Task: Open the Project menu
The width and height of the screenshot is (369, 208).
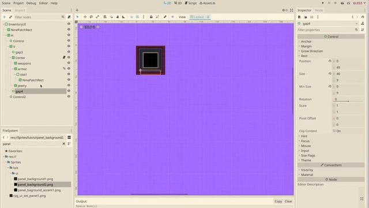Action: [x=18, y=3]
